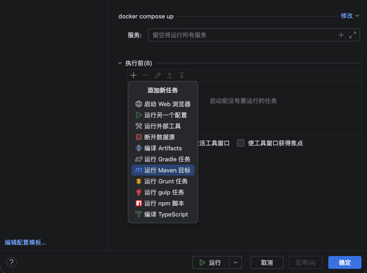
Task: Click the 应用(A) button
Action: [306, 262]
